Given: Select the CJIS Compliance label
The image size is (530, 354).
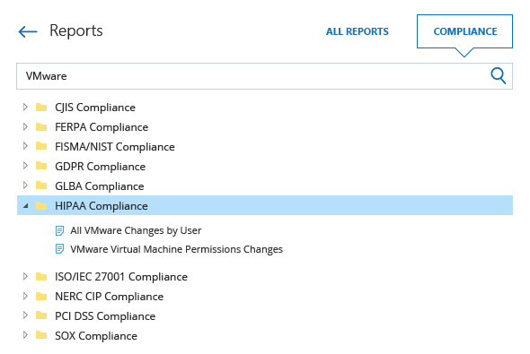Looking at the screenshot, I should point(95,108).
